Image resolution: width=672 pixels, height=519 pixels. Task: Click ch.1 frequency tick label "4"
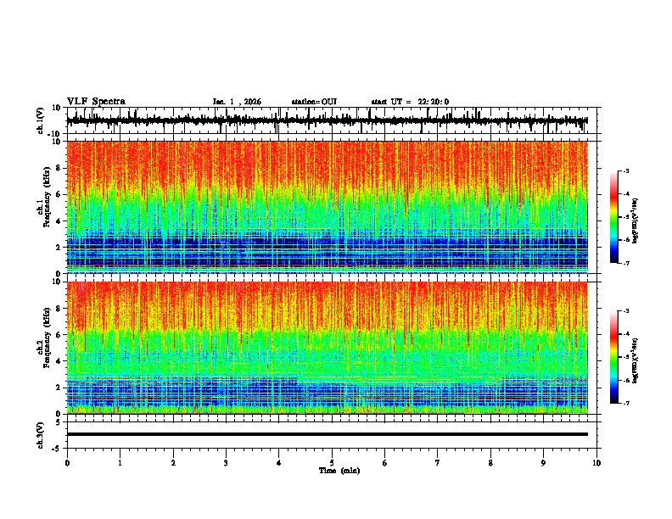59,221
